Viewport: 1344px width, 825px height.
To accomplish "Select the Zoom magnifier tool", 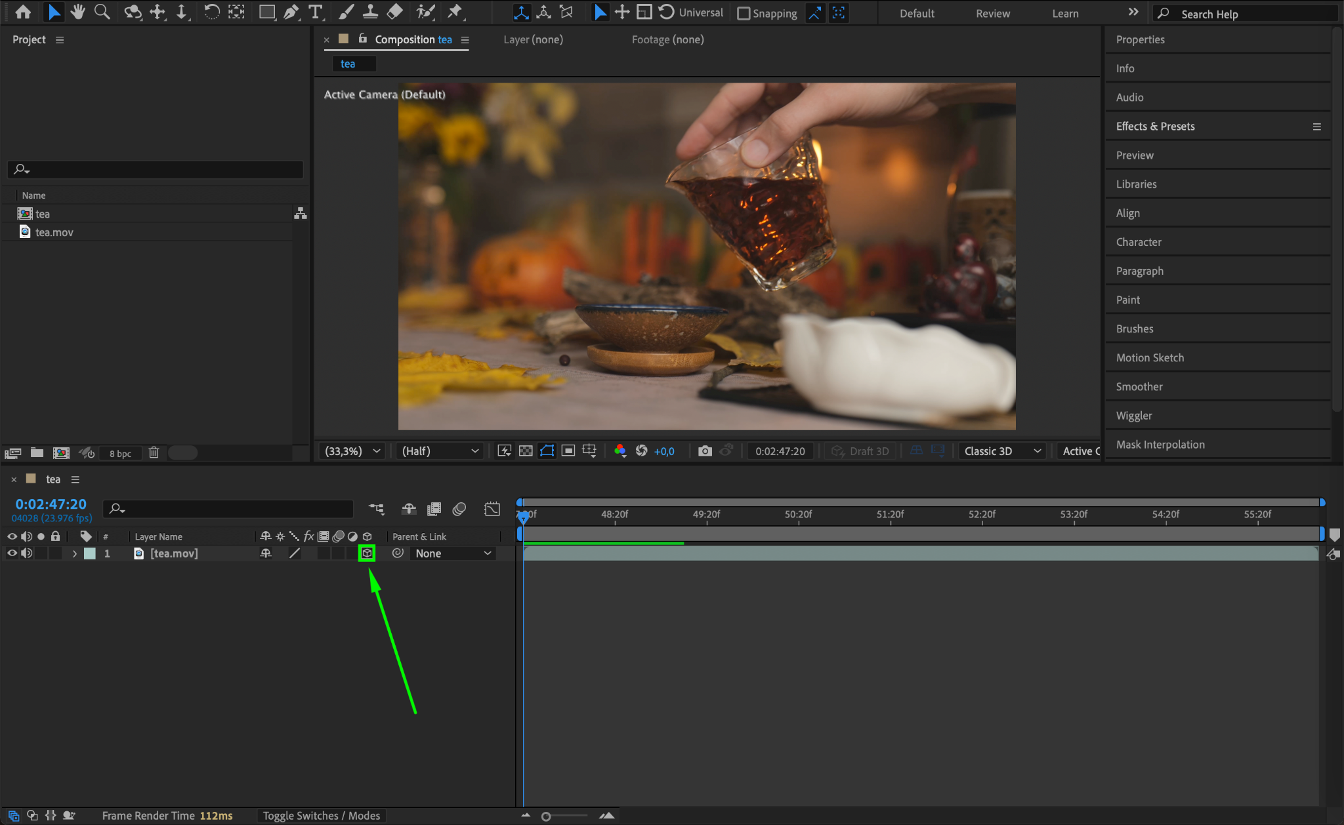I will tap(102, 12).
